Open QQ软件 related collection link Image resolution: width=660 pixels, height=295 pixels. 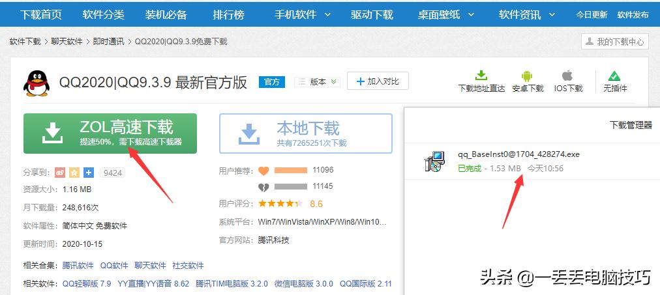(114, 266)
